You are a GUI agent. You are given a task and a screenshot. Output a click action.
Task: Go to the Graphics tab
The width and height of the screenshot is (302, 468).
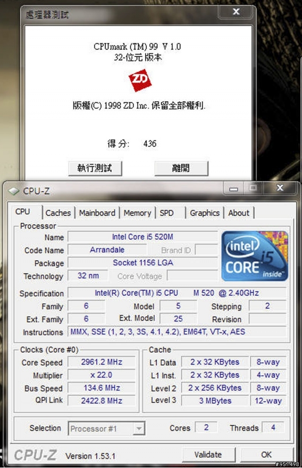205,213
